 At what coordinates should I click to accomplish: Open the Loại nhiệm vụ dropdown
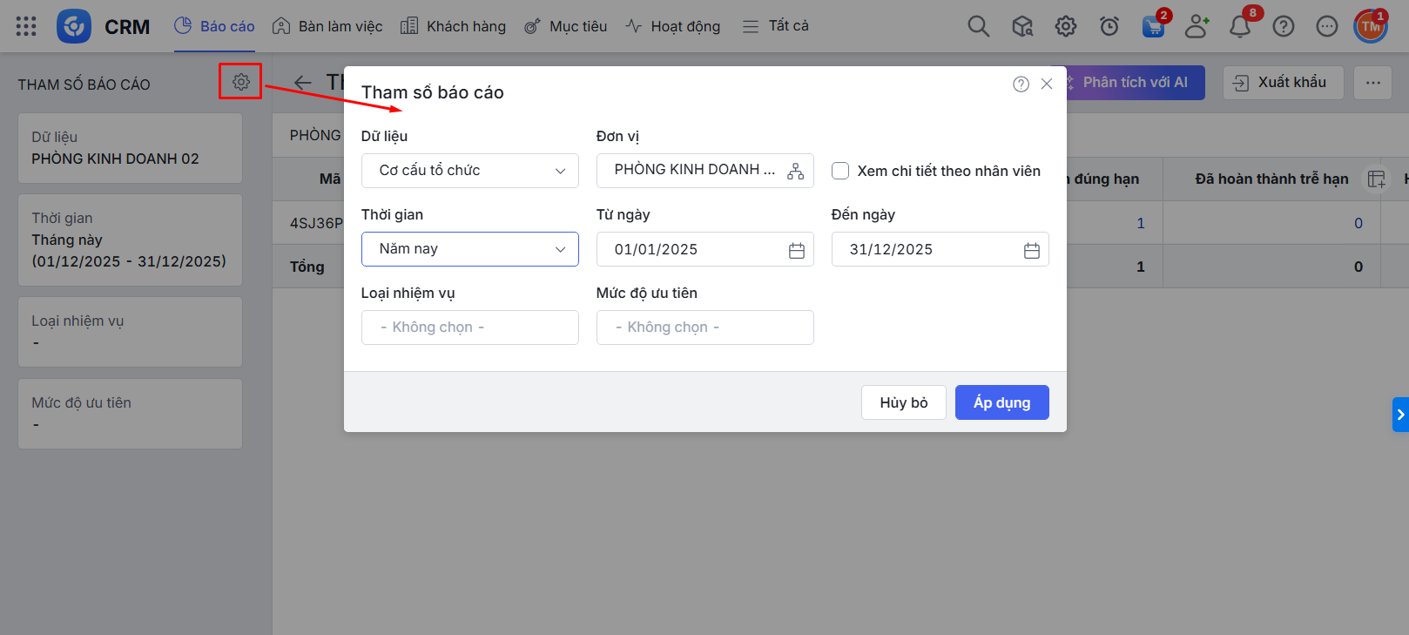469,328
